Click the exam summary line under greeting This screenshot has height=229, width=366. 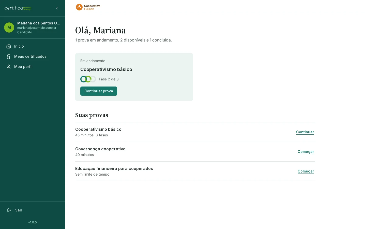[x=124, y=40]
